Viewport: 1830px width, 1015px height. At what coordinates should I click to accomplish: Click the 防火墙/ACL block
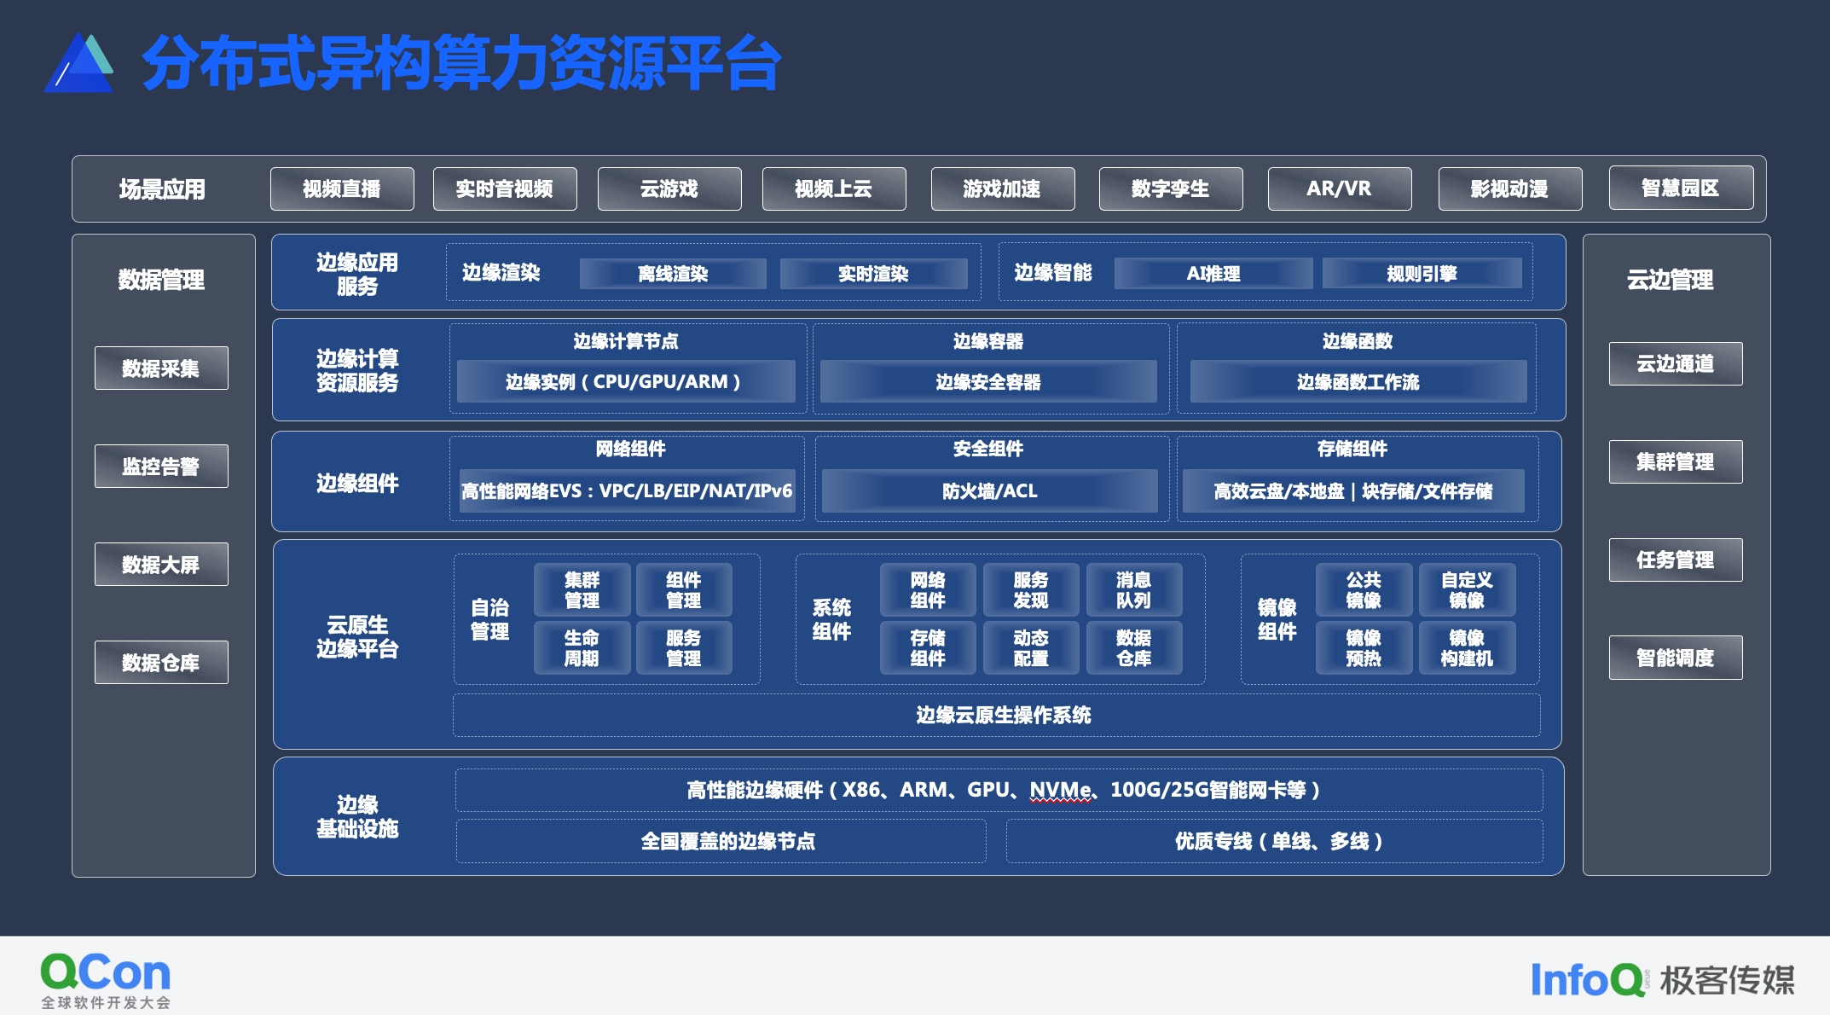point(989,491)
